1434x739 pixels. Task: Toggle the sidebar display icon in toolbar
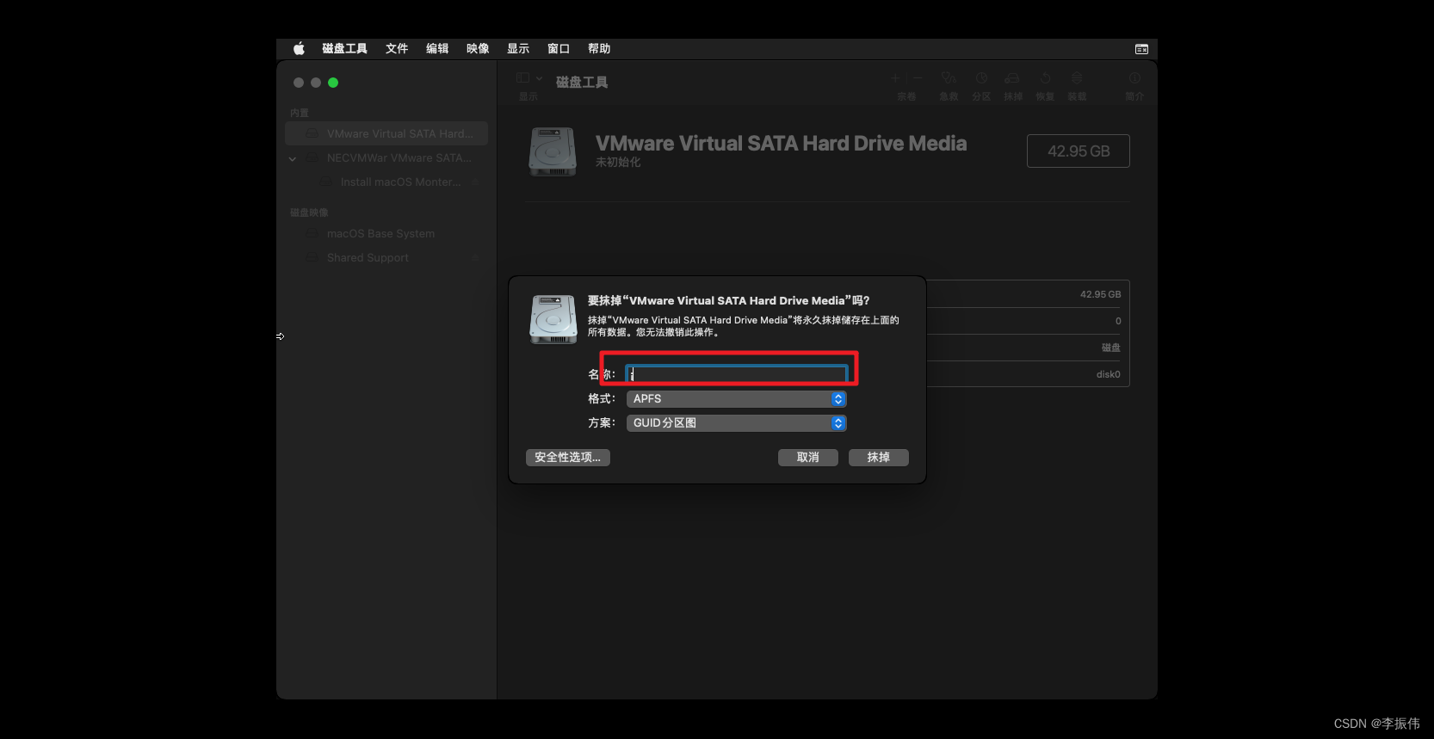click(522, 78)
